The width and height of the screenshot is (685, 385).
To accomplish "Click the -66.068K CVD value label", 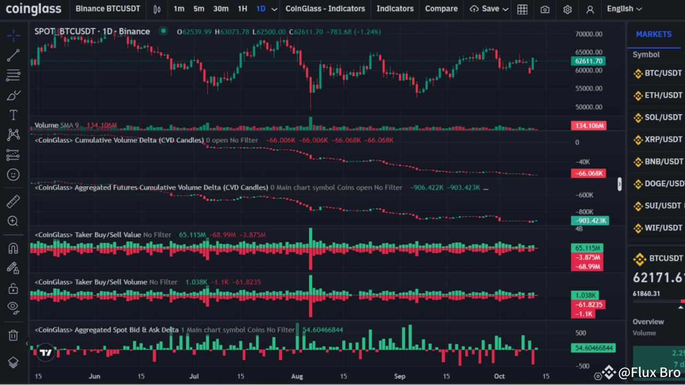I will [x=589, y=174].
